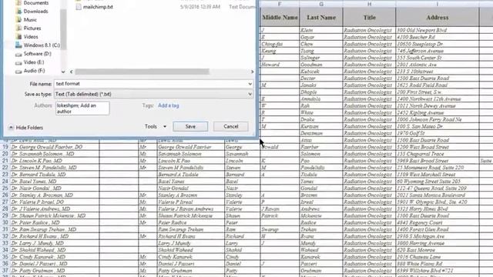Viewport: 493px width, 277px height.
Task: Cancel the save dialog
Action: tap(231, 126)
